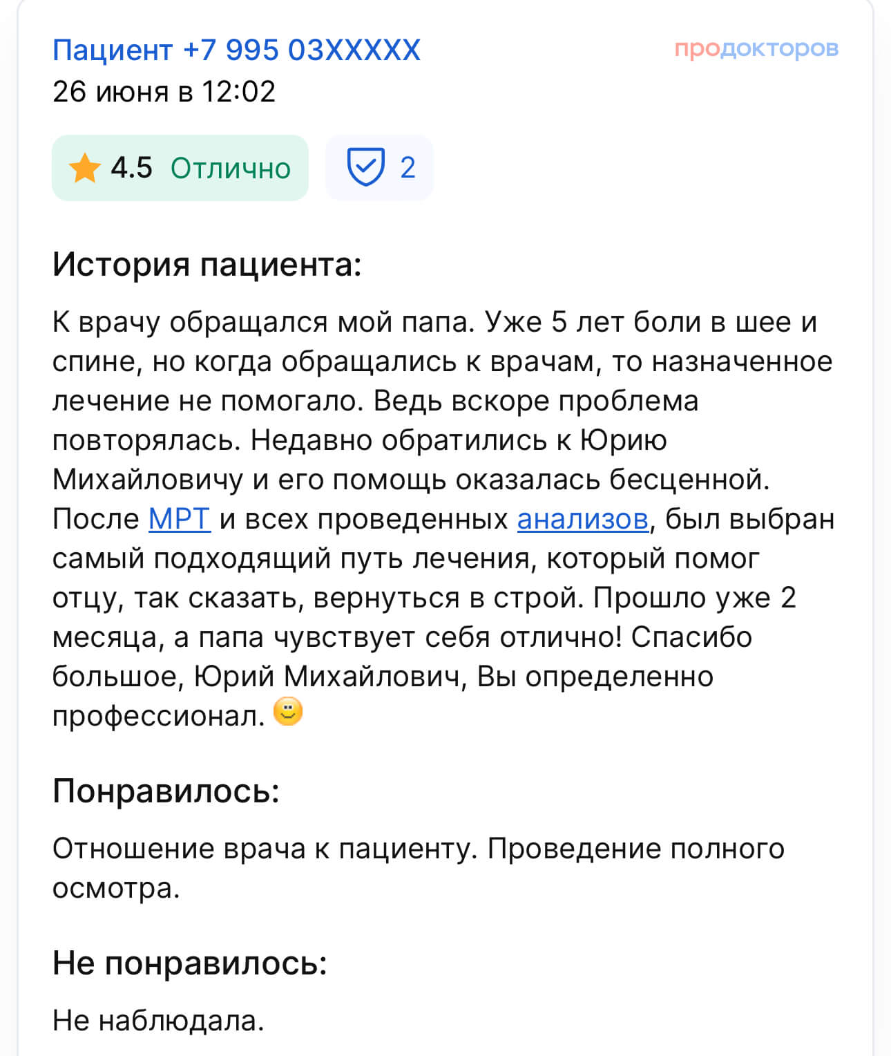Viewport: 891px width, 1056px height.
Task: Click the Отношение врача к пациенту text
Action: (265, 849)
